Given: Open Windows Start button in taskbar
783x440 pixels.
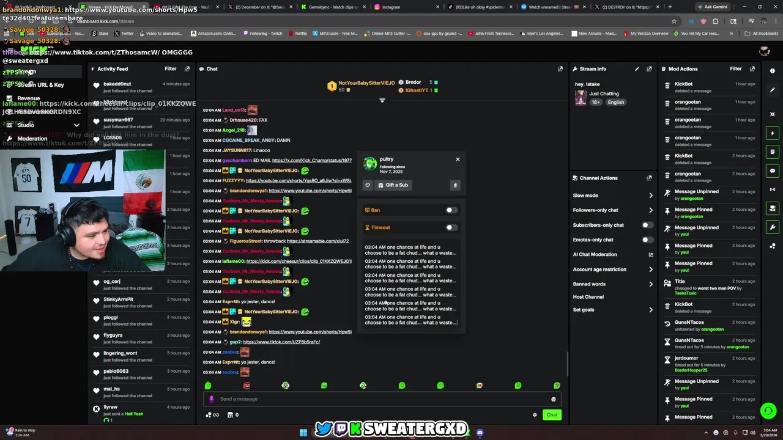Looking at the screenshot, I should [303, 433].
